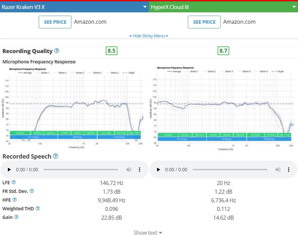Select the 146.72 Hz LFE value
Viewport: 298px width, 235px height.
pyautogui.click(x=111, y=183)
